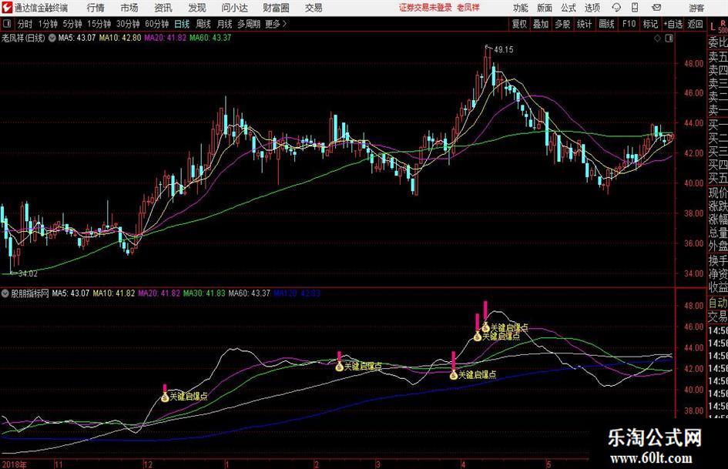Toggle the right panel layout icon
The height and width of the screenshot is (469, 728).
coord(669,39)
